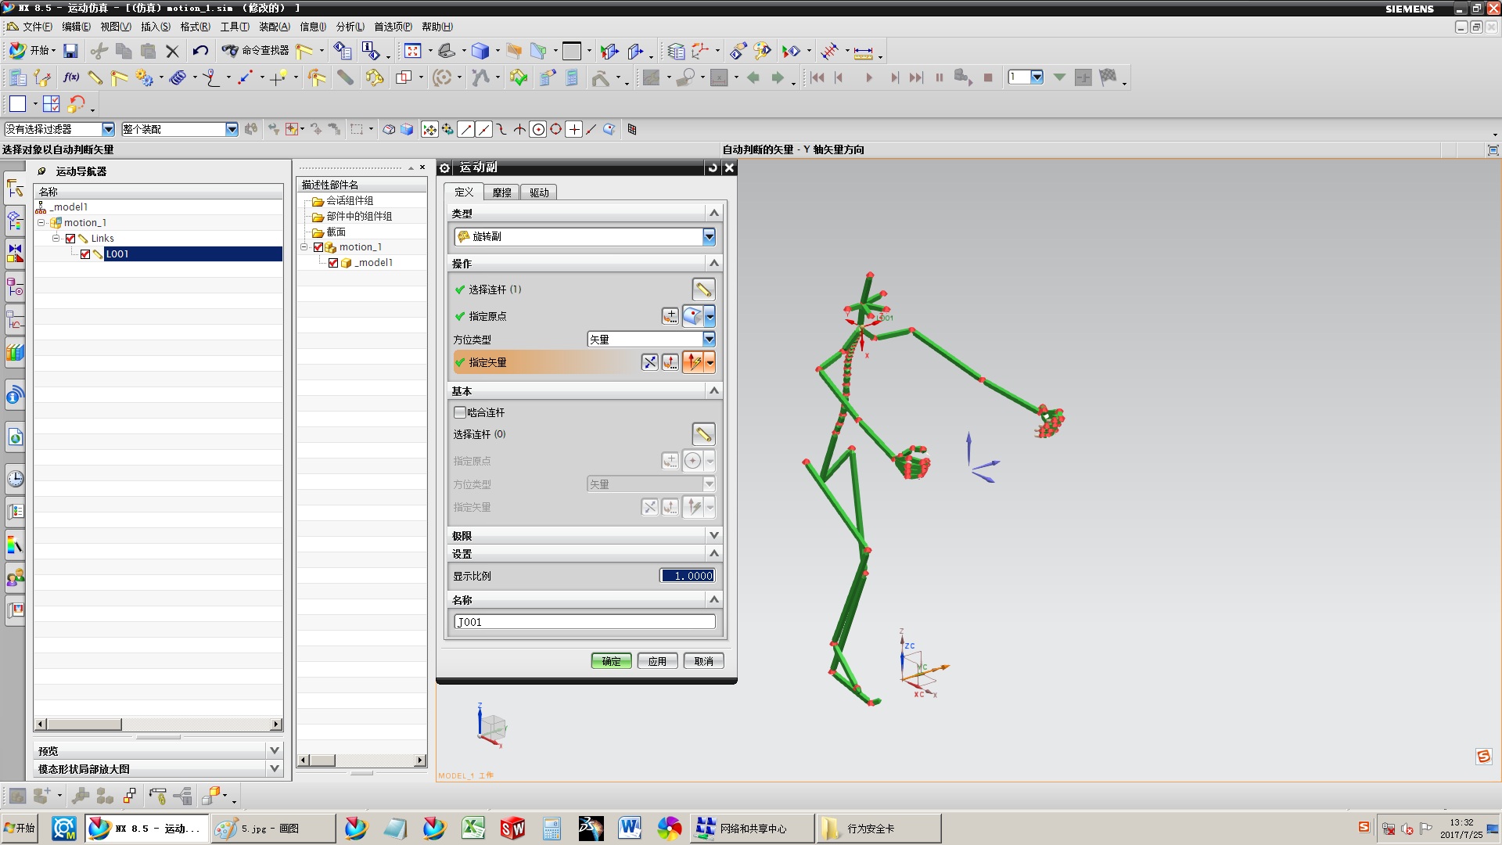Screen dimensions: 1502x845
Task: Click reverse direction icon for 指定矢量
Action: click(x=650, y=362)
